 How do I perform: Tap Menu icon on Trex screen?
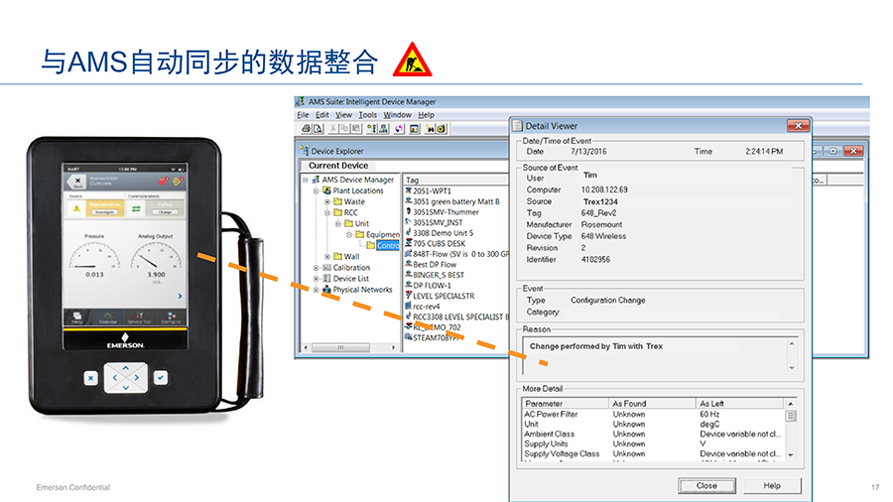(x=77, y=317)
